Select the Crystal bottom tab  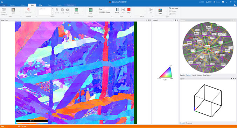click(x=182, y=123)
